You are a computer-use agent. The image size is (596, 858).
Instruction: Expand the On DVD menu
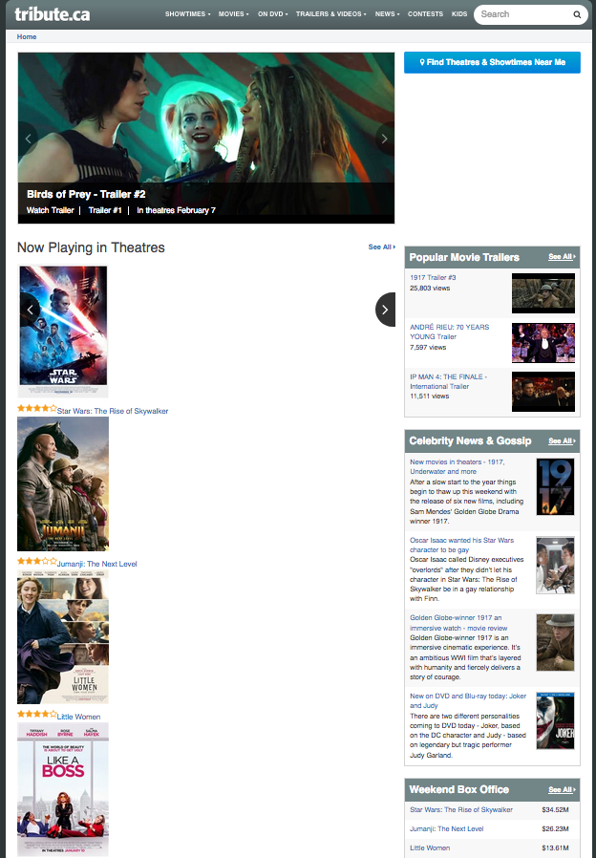[273, 13]
